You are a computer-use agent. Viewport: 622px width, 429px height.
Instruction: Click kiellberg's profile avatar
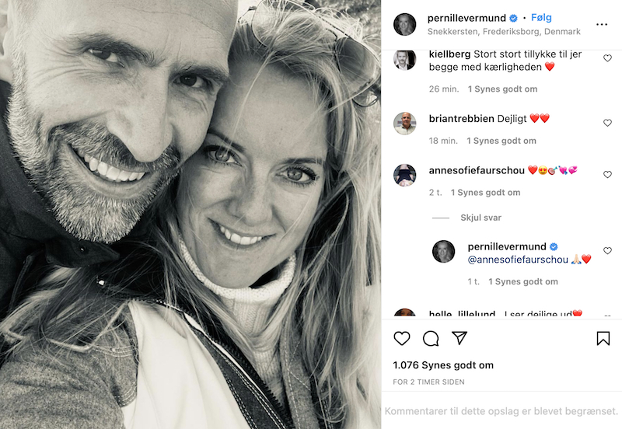[404, 59]
